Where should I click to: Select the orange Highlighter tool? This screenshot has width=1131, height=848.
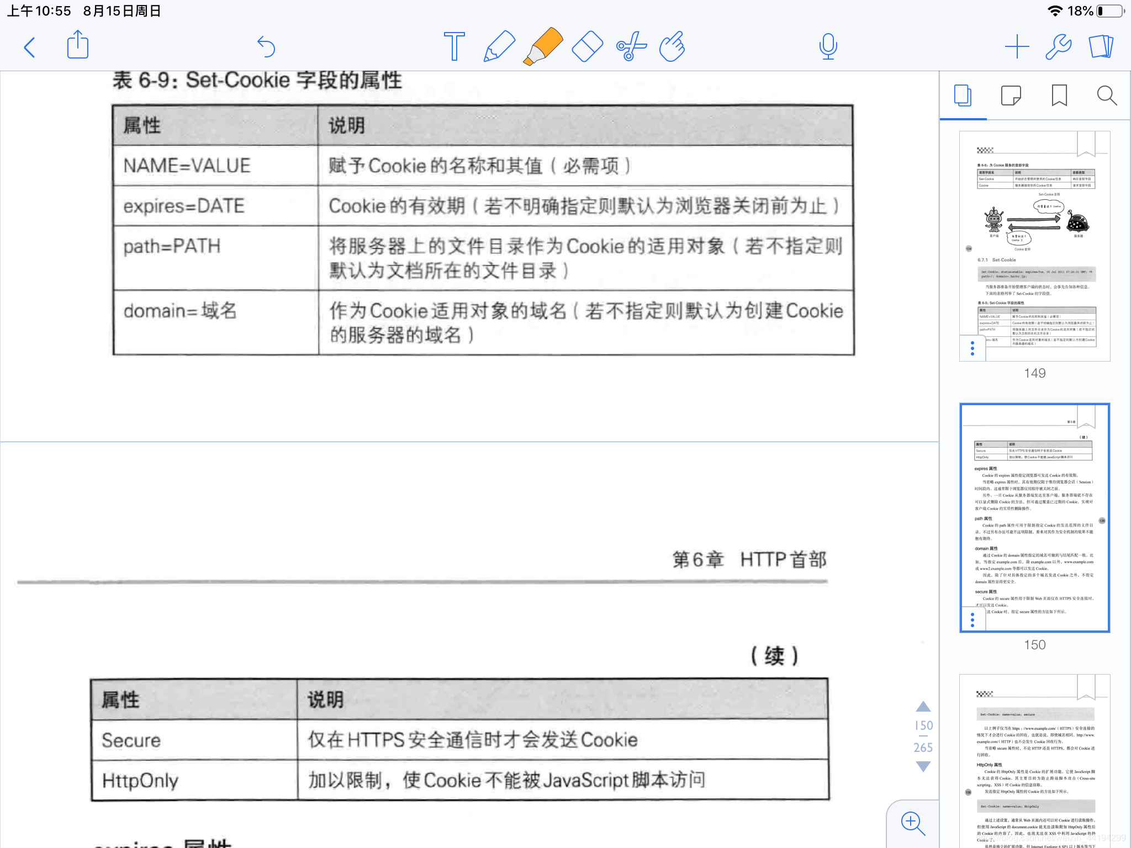pos(543,46)
